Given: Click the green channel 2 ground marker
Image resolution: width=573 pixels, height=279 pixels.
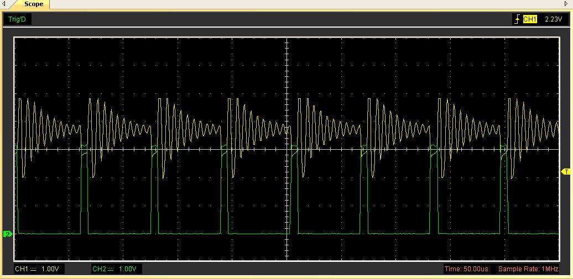Looking at the screenshot, I should [7, 234].
